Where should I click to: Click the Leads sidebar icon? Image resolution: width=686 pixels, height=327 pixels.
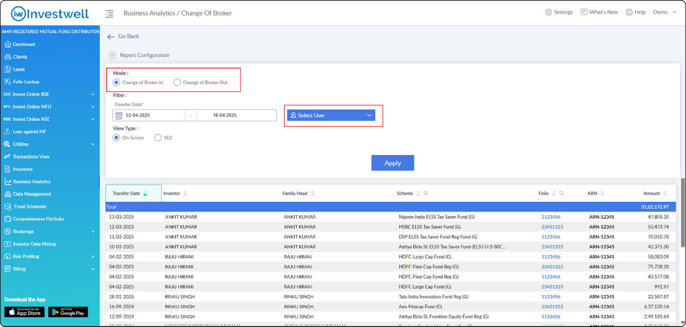point(7,69)
